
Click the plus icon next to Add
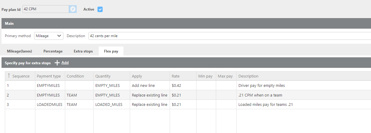(57, 63)
